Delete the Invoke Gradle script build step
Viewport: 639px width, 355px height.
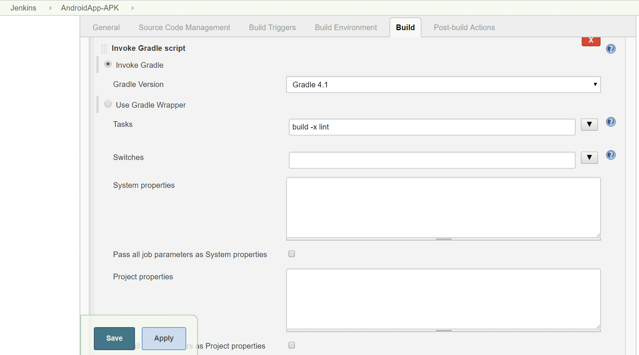[x=591, y=41]
